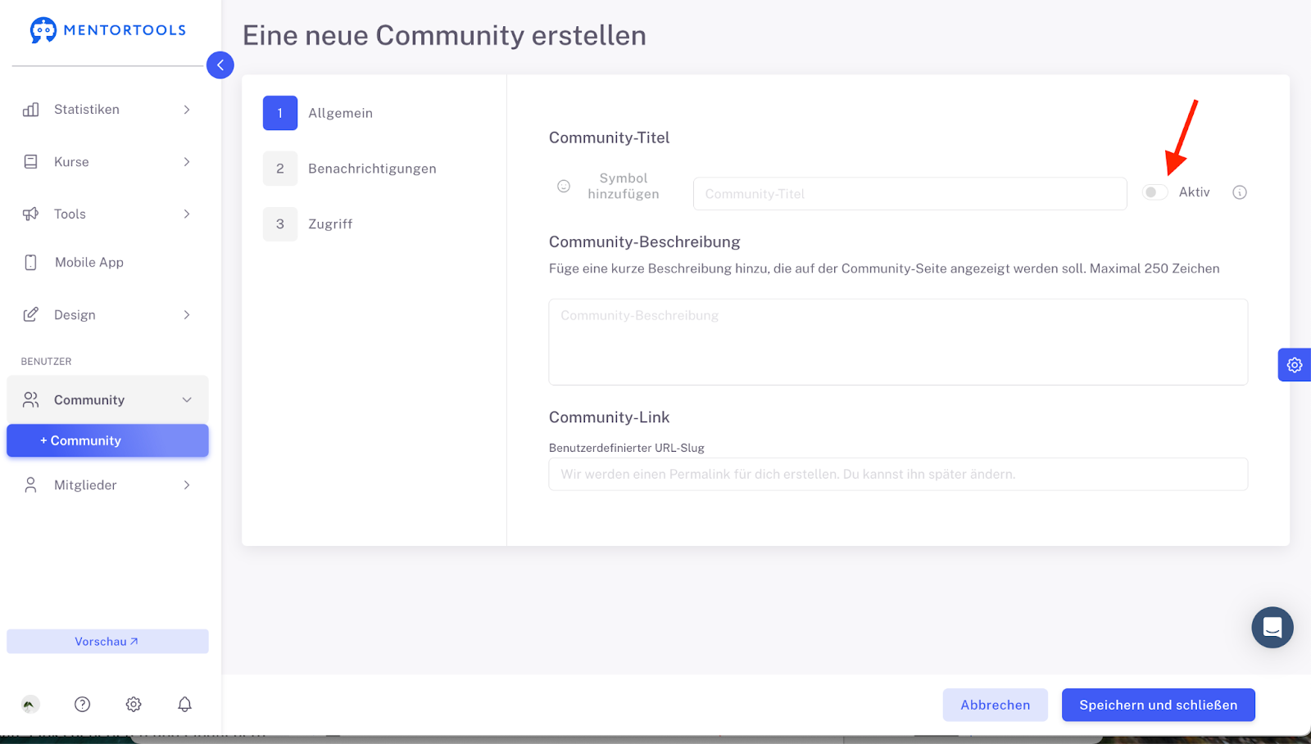Screen dimensions: 1311x744
Task: Open the notifications bell icon
Action: (185, 704)
